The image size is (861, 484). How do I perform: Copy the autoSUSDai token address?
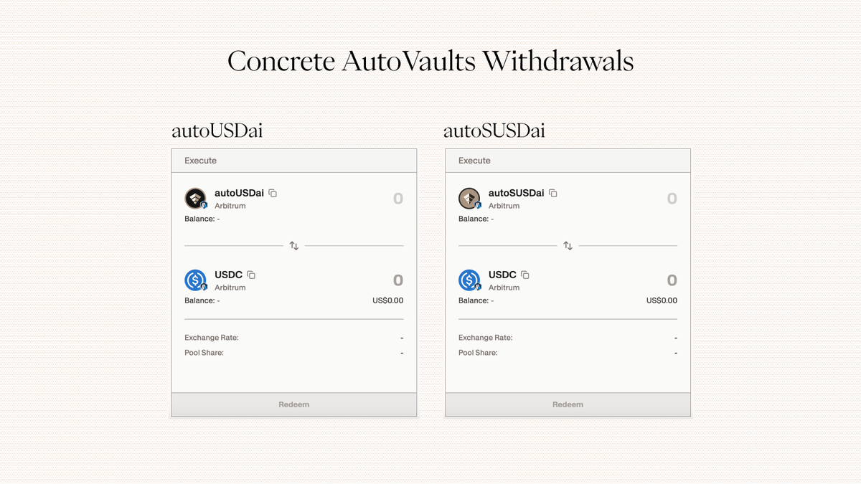(x=553, y=194)
